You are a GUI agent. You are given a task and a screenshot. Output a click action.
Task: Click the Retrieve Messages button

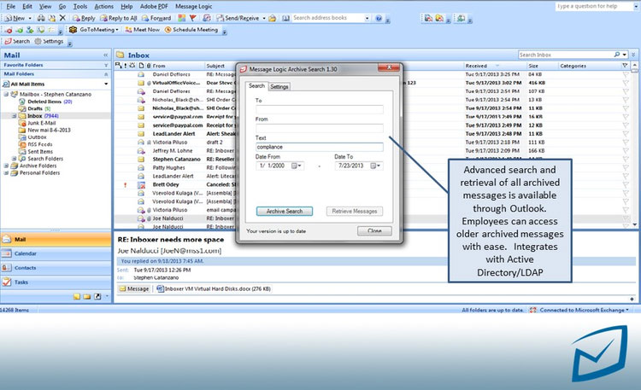(x=355, y=211)
